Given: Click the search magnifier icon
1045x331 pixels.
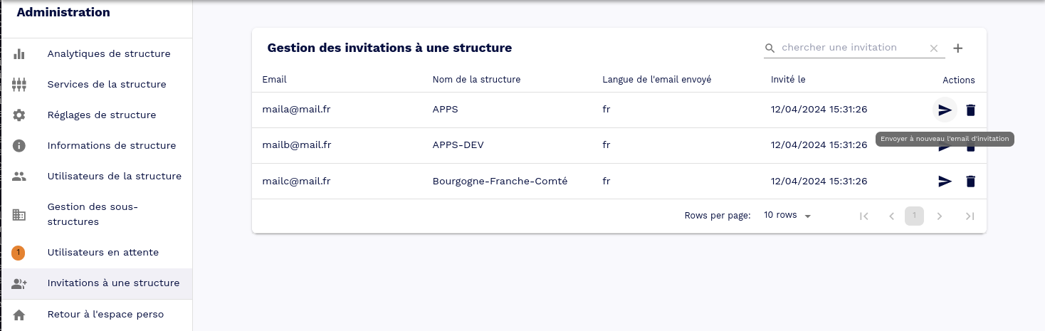Looking at the screenshot, I should tap(770, 48).
